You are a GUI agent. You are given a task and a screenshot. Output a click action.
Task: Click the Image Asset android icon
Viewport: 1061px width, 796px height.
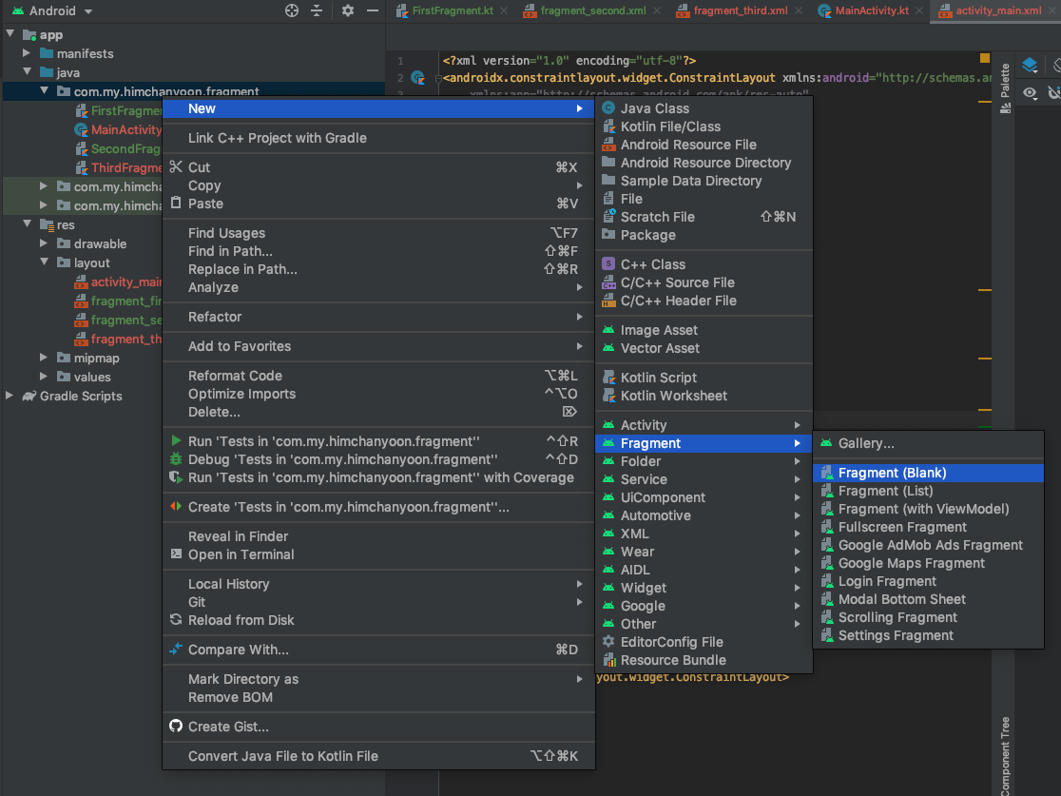pos(608,330)
